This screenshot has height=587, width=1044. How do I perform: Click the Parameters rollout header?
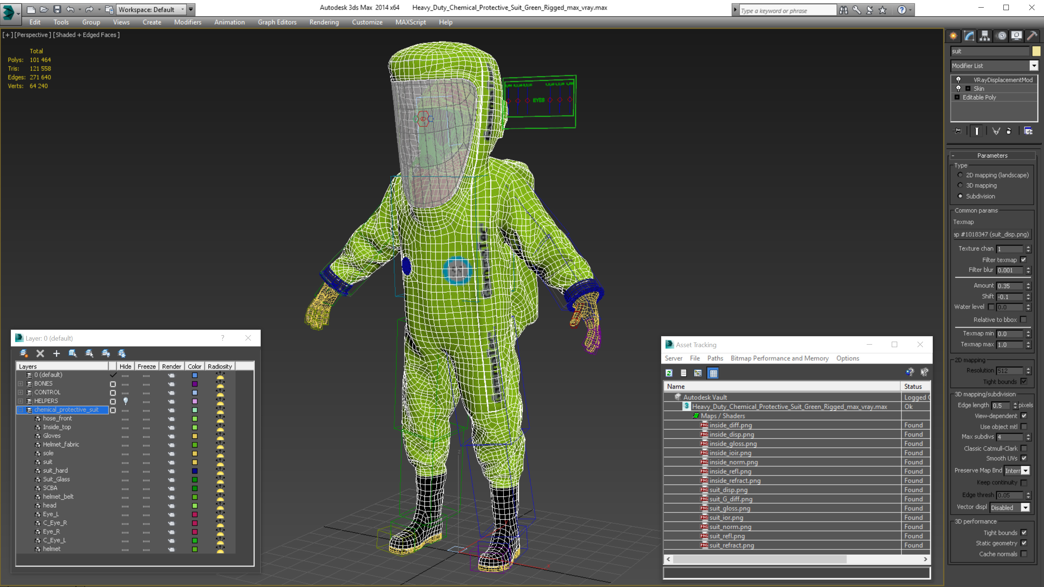coord(992,155)
